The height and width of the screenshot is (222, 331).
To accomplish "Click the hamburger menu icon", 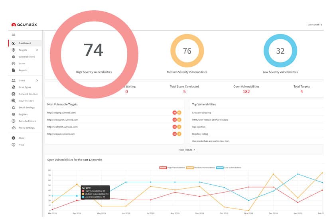I will [13, 35].
